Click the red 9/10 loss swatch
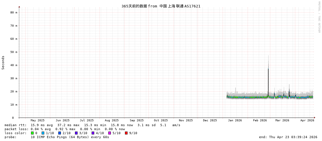Screen dimensions: 322x141 click(x=126, y=133)
